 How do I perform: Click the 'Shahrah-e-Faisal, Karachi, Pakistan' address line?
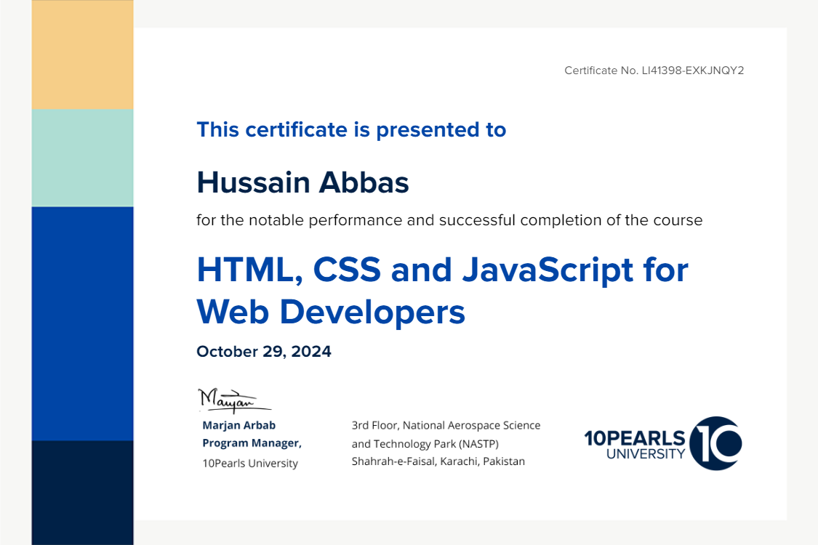point(438,461)
